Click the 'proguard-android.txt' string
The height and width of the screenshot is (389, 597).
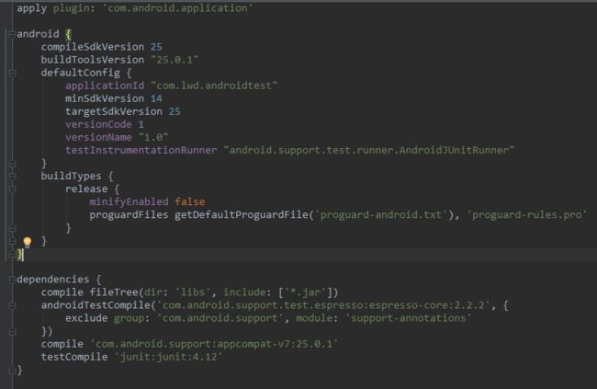pyautogui.click(x=381, y=214)
